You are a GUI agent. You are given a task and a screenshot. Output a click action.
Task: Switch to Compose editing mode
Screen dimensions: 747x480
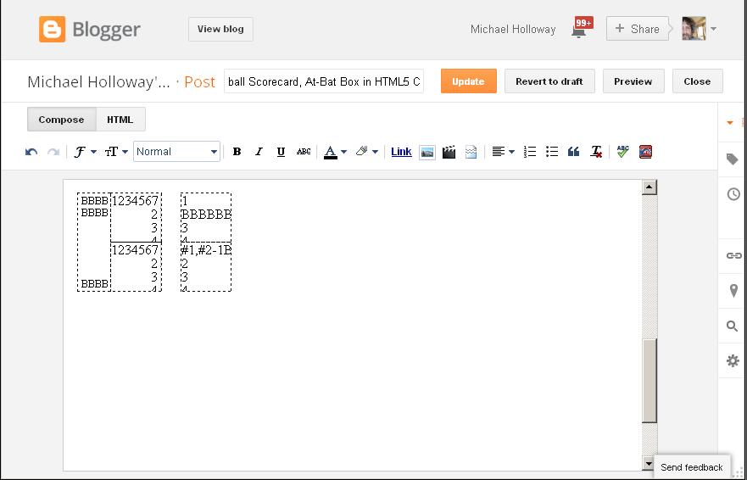tap(61, 120)
